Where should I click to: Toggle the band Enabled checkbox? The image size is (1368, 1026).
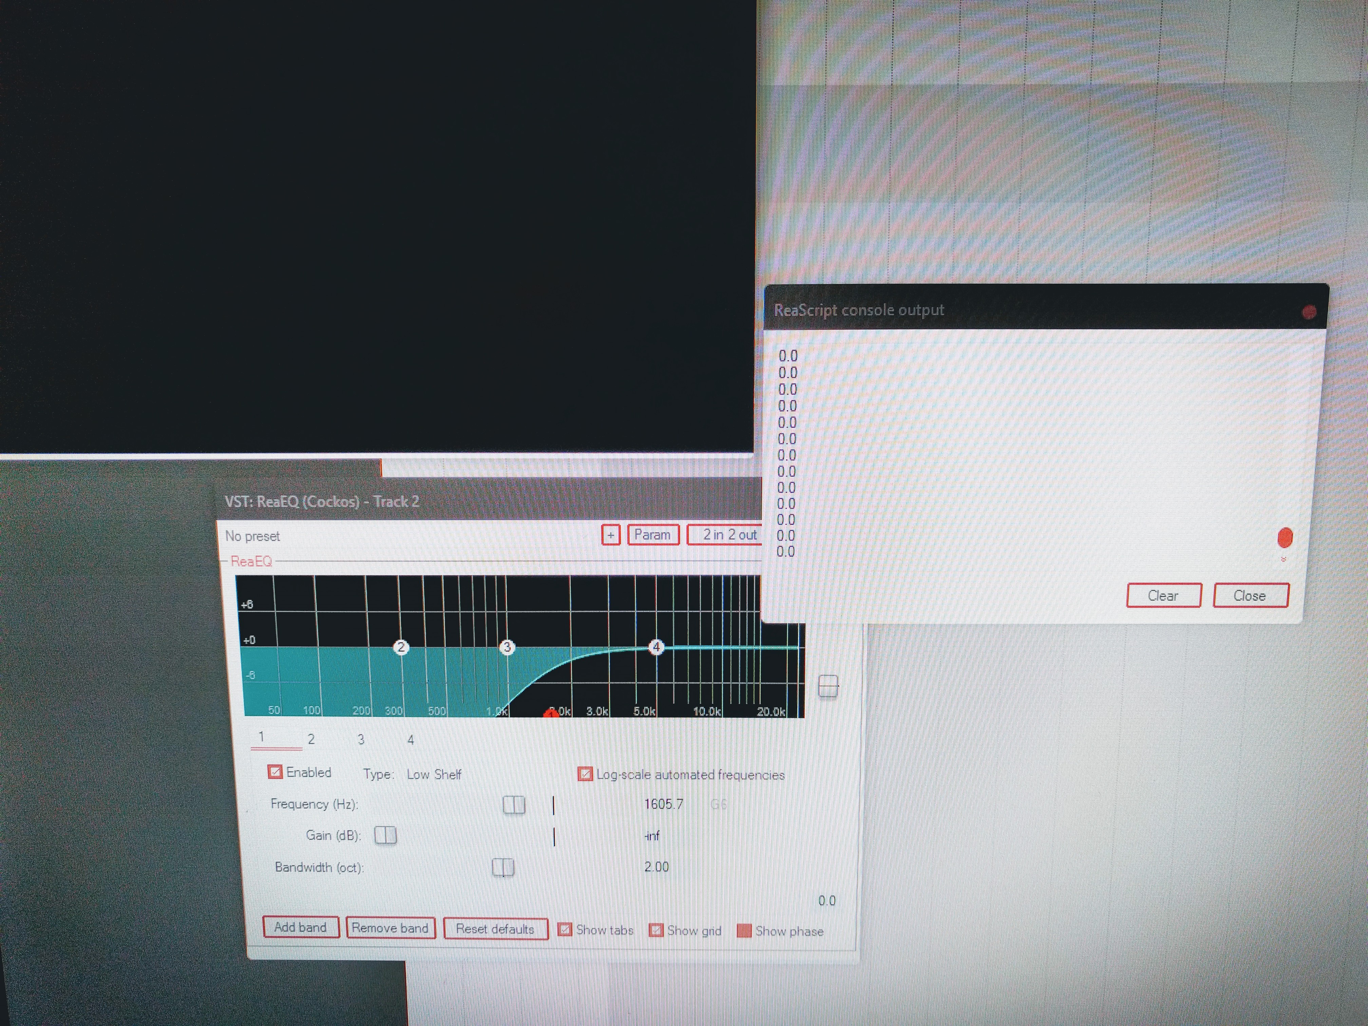click(x=275, y=772)
